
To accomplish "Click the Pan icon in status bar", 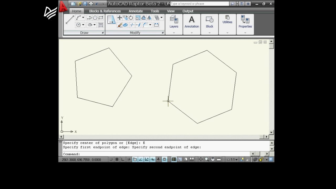I will coord(201,159).
